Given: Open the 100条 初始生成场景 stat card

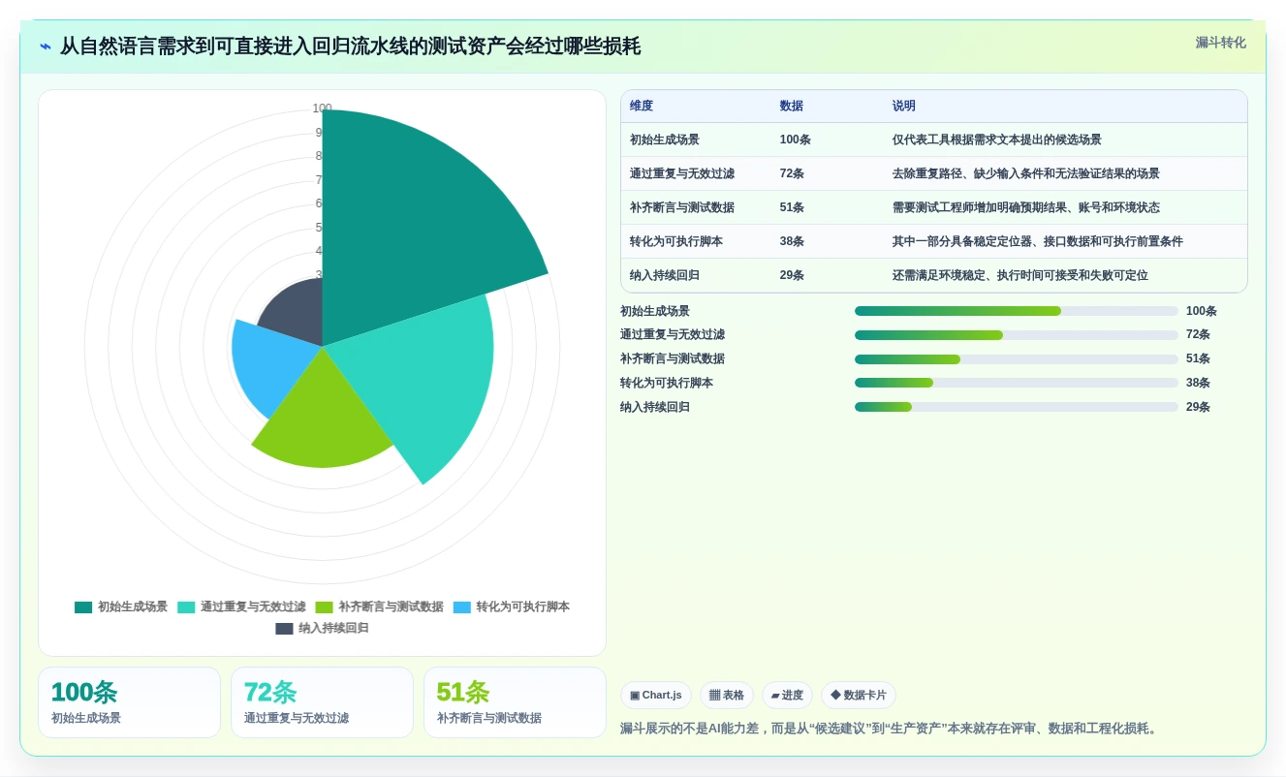Looking at the screenshot, I should (129, 702).
